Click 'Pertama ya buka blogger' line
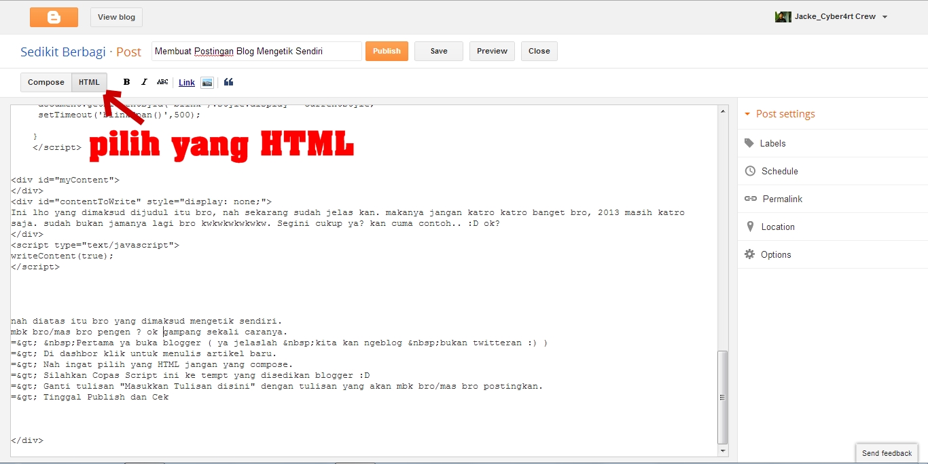928x464 pixels. click(x=279, y=343)
